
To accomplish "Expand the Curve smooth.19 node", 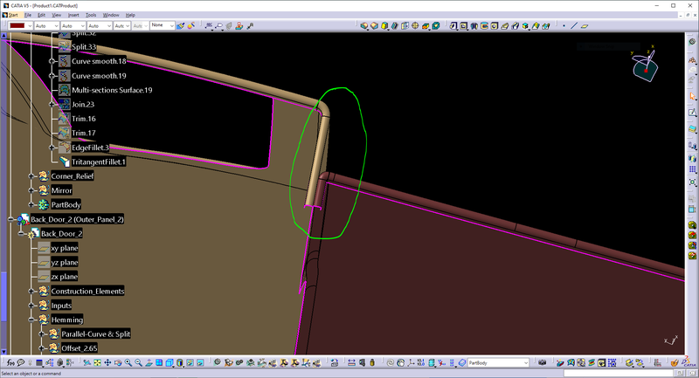I will click(x=52, y=76).
